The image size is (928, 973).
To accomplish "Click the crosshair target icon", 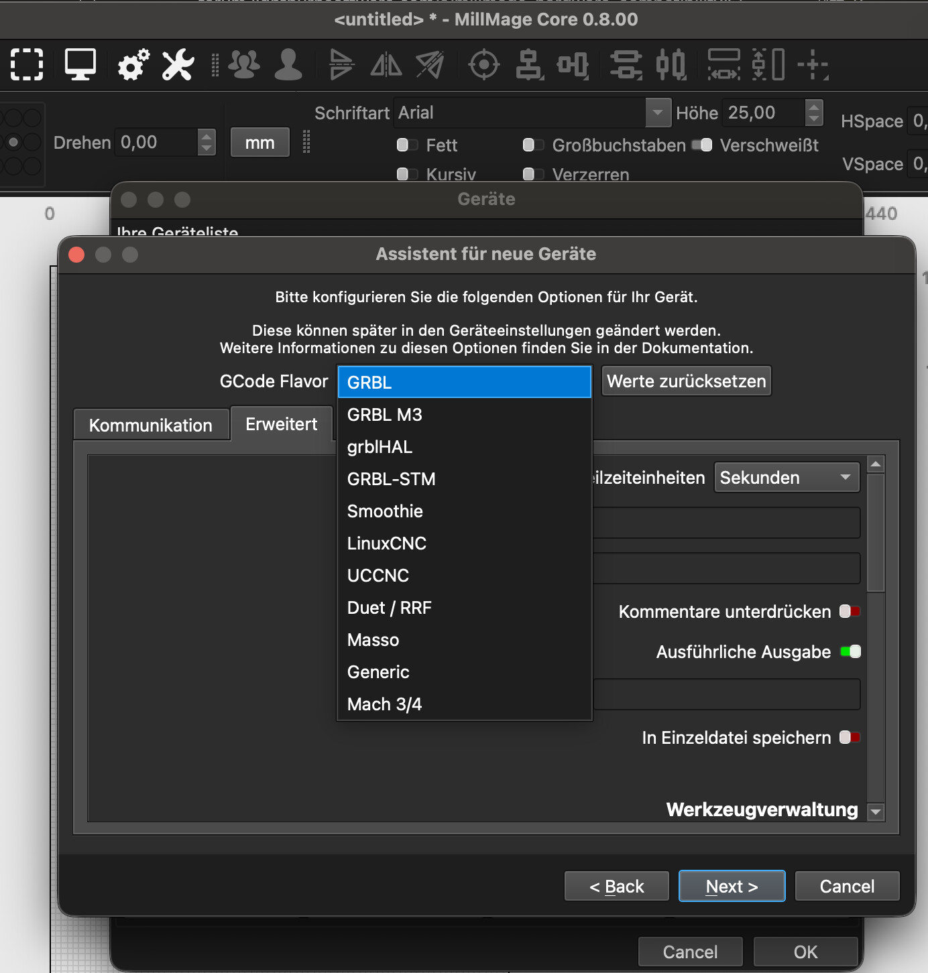I will click(483, 65).
